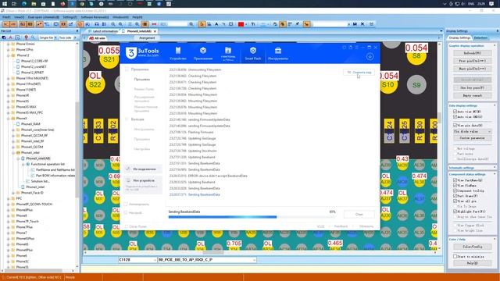500x281 pixels.
Task: Toggle Auto view NC checkbox
Action: click(455, 112)
